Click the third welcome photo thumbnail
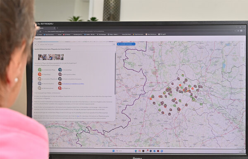 point(60,57)
